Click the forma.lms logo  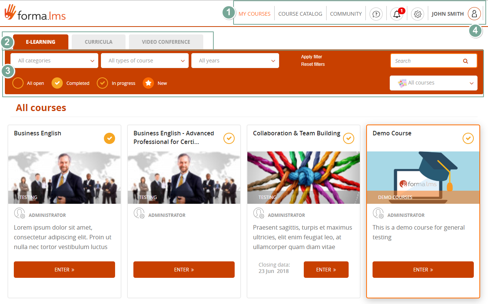(35, 14)
